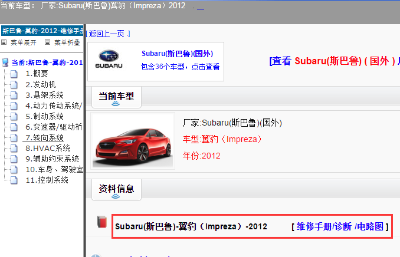Click the page icon beside 3.悬架系统
Image resolution: width=400 pixels, height=257 pixels.
[x=14, y=95]
